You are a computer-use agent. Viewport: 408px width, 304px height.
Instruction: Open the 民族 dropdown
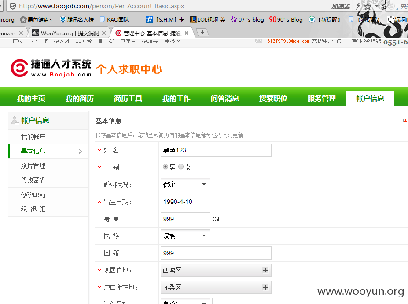tap(185, 236)
